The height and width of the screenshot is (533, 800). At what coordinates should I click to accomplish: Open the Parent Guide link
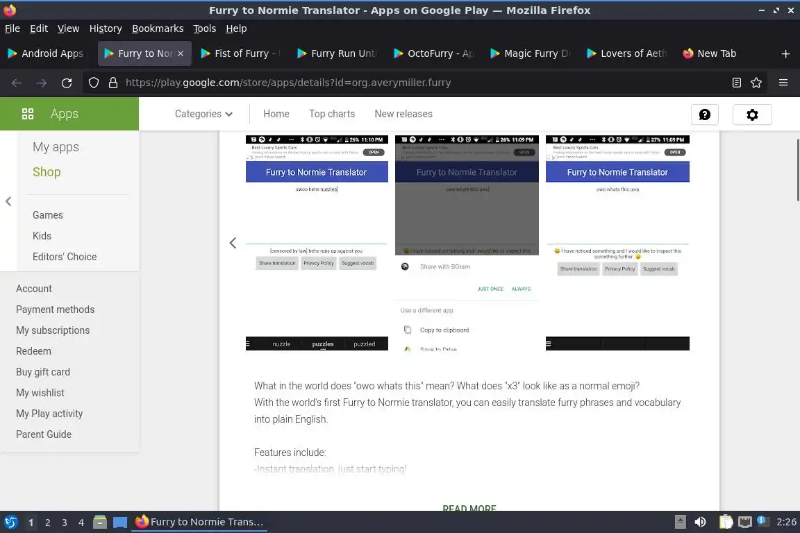point(43,434)
